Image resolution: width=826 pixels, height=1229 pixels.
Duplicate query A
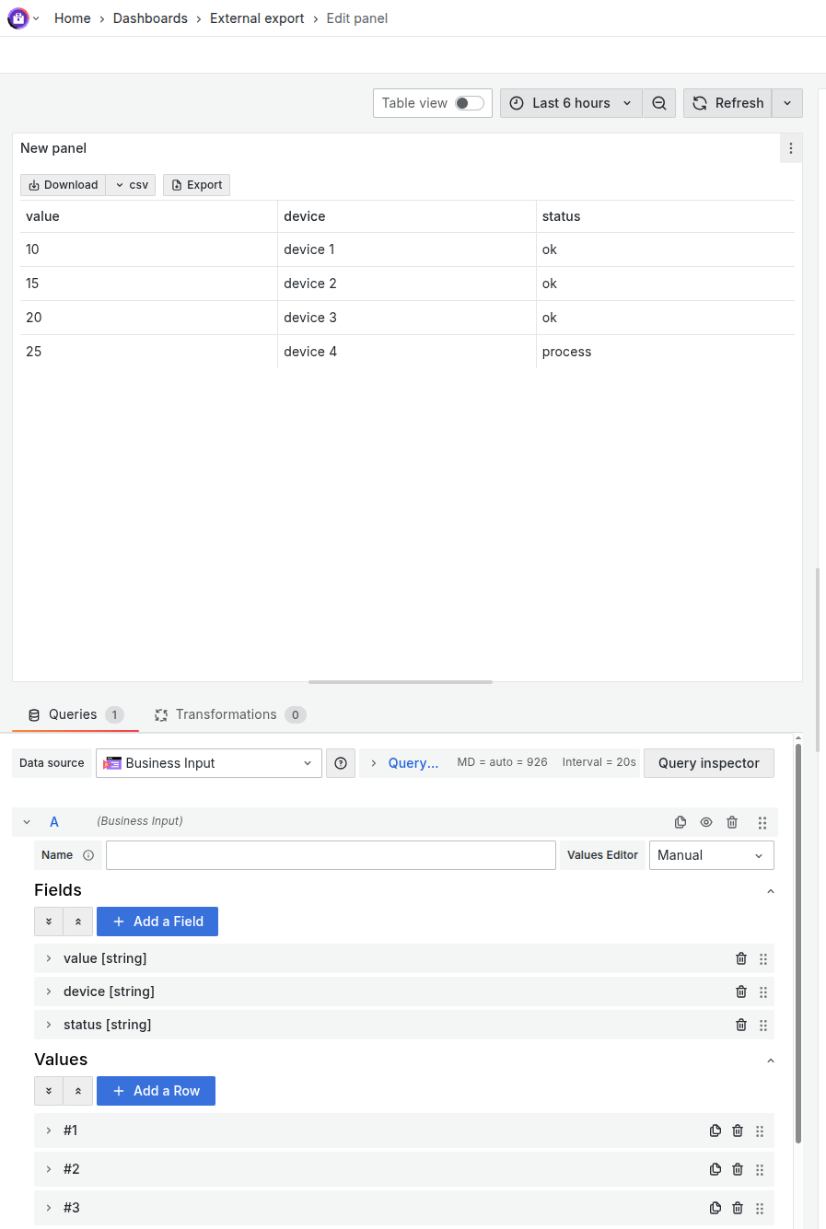pyautogui.click(x=681, y=822)
